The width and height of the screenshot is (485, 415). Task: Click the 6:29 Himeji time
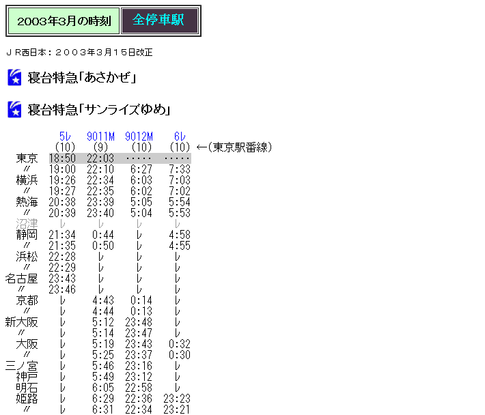click(x=103, y=399)
